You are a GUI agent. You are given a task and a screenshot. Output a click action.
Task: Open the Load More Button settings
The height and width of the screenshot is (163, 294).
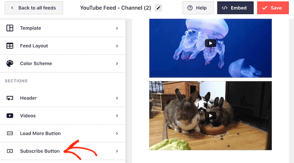tap(63, 133)
